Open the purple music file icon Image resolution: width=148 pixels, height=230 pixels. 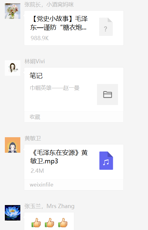tap(106, 161)
